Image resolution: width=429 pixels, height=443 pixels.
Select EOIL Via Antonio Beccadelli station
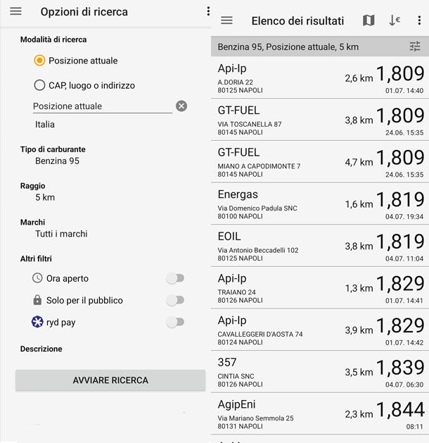pyautogui.click(x=320, y=246)
